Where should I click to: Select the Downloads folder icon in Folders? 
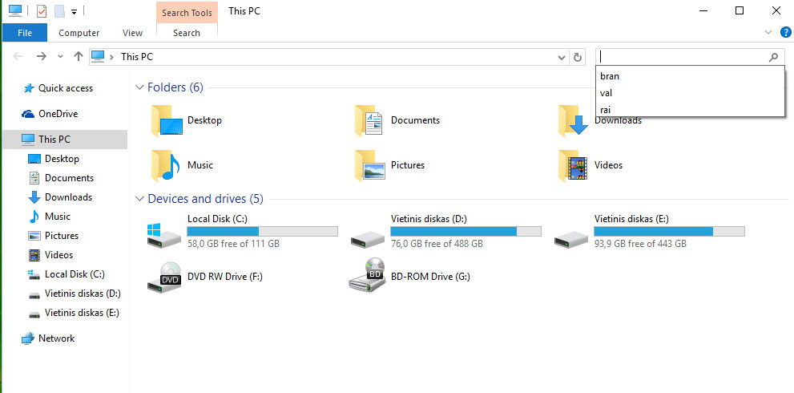573,120
